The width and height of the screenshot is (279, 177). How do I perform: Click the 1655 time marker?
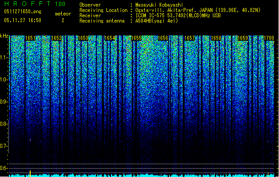pyautogui.click(x=136, y=38)
